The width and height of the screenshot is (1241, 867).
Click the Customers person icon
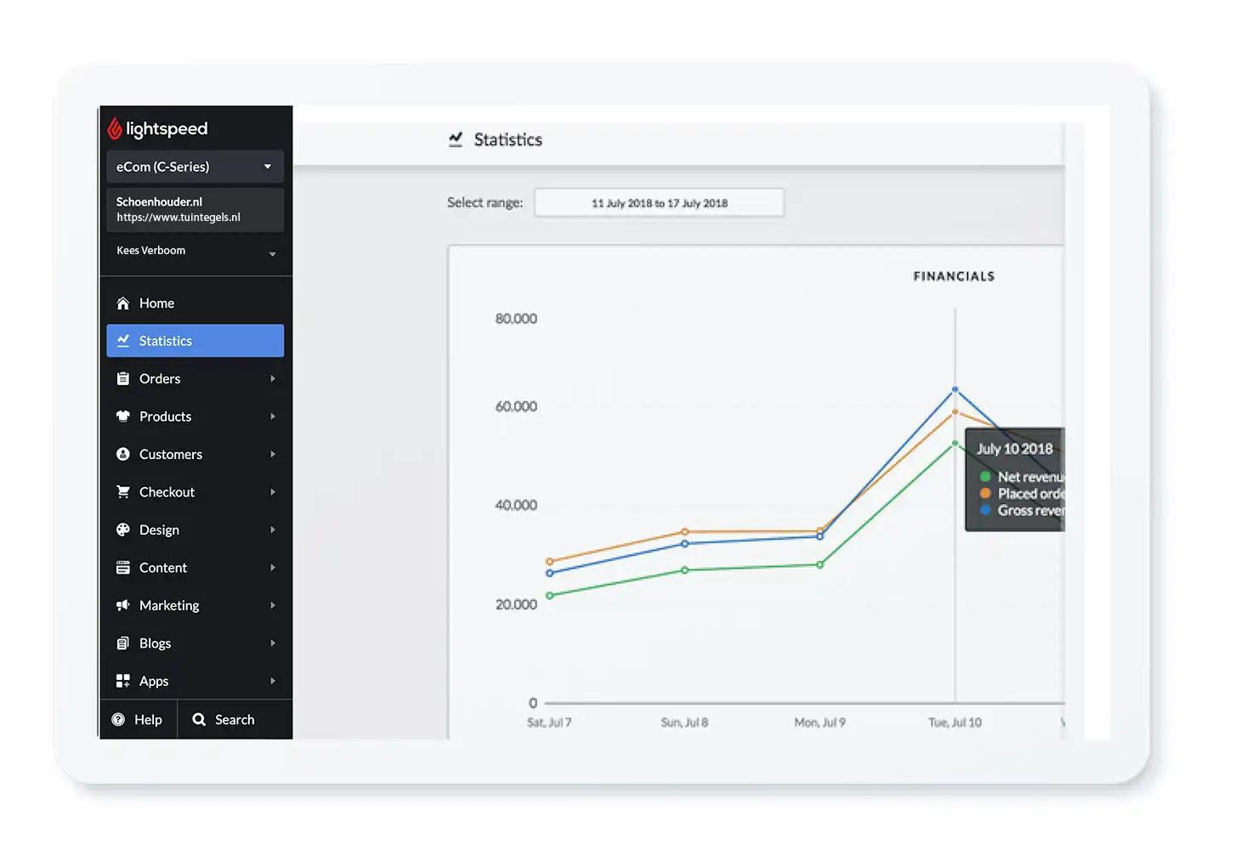tap(123, 455)
